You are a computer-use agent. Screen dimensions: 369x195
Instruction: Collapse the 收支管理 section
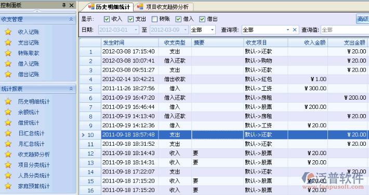(71, 19)
